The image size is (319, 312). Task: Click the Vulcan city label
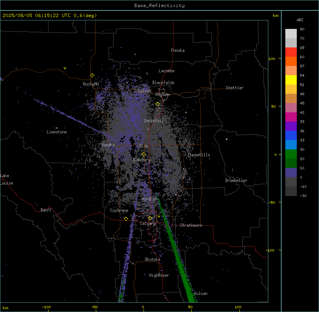click(201, 293)
